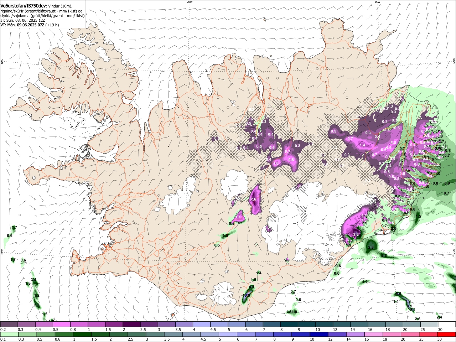This screenshot has height=342, width=456.
Task: Pick the snow scale swatch starting at 6
Action: click(x=254, y=325)
